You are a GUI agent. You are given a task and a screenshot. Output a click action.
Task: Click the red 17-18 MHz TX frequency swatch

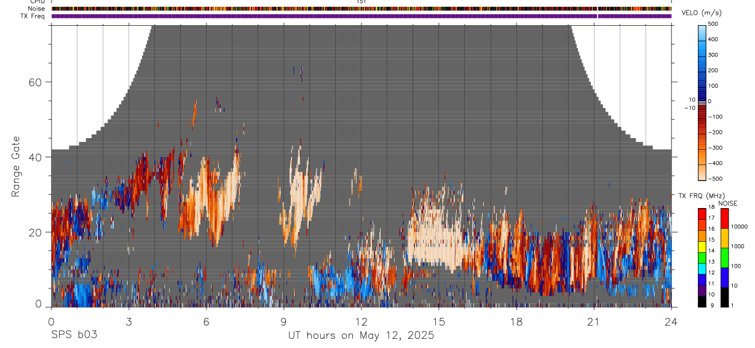[x=702, y=214]
